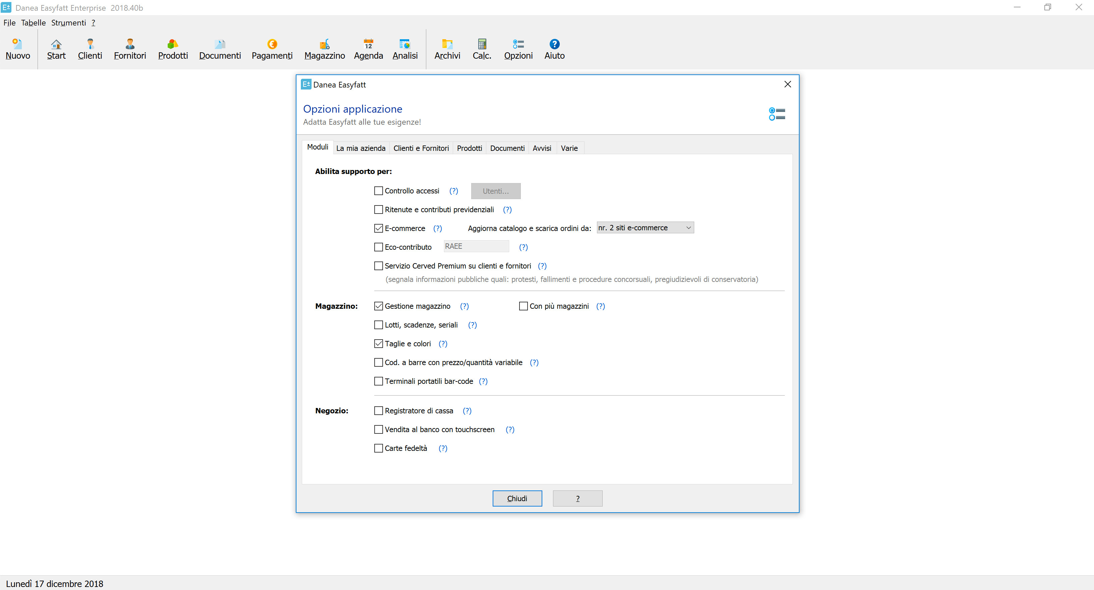Uncheck the Taglie e colori option

click(x=378, y=344)
